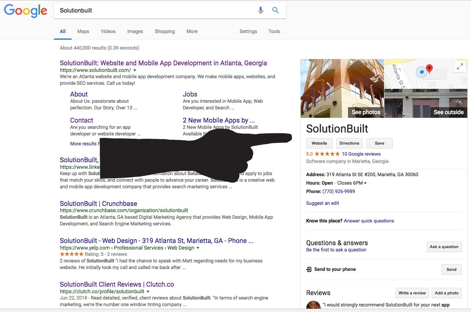Click Be the first to ask a question
Screen dimensions: 471x312
point(336,250)
